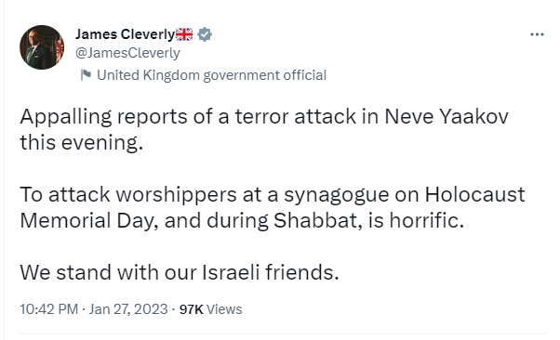Click the opening words "Appalling reports"
560x340 pixels.
[x=103, y=117]
